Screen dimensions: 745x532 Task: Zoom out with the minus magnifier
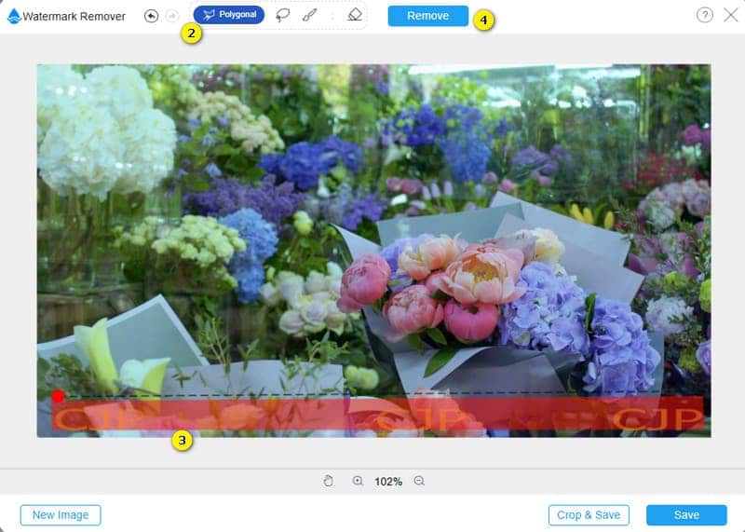pos(419,481)
